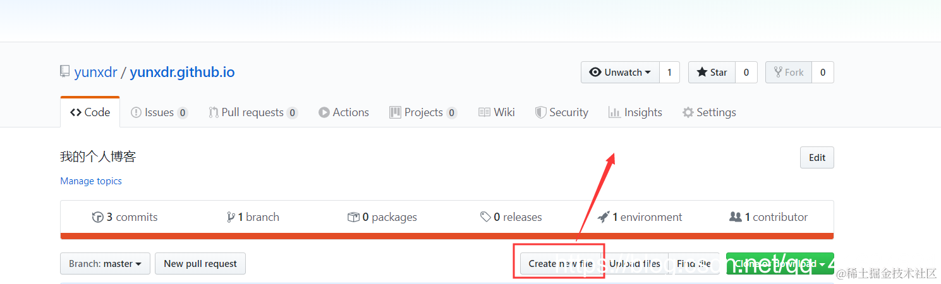Click Create new file button
This screenshot has height=284, width=941.
click(561, 264)
